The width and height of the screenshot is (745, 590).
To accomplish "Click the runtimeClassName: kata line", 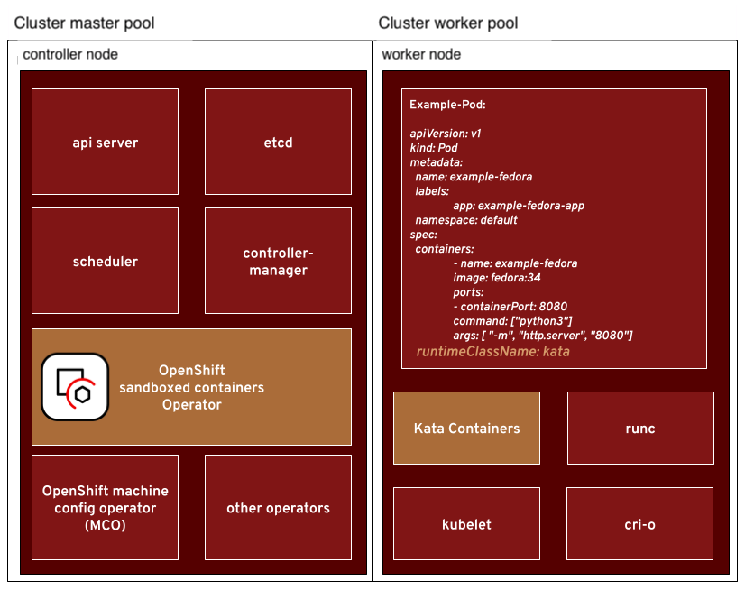I will (492, 351).
